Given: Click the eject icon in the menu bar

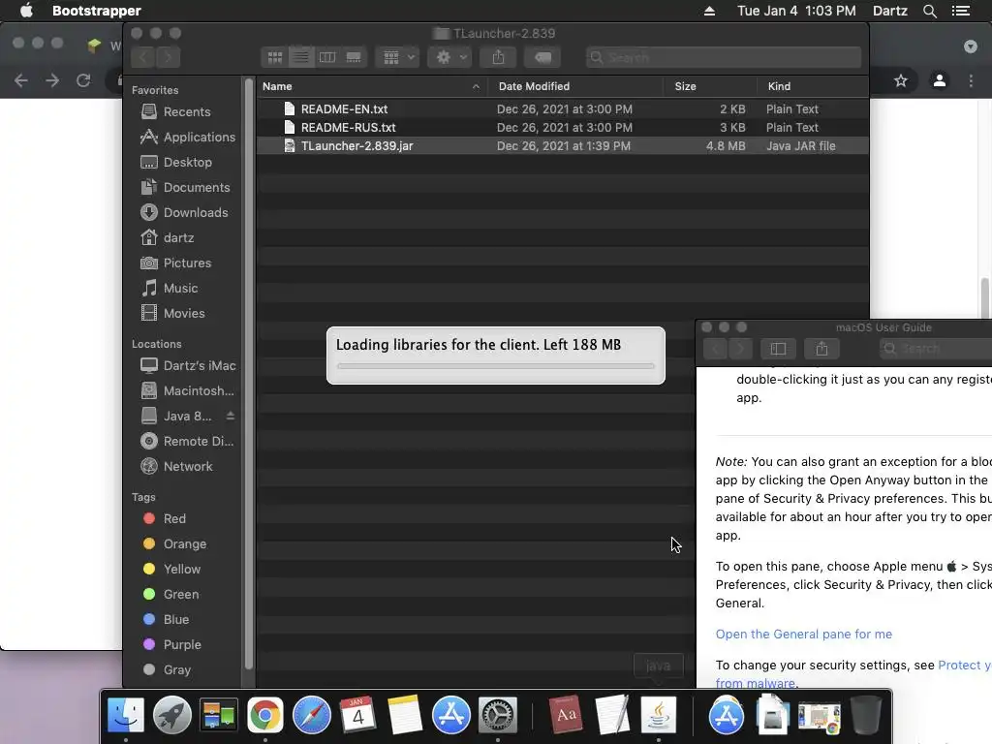Looking at the screenshot, I should pos(709,11).
